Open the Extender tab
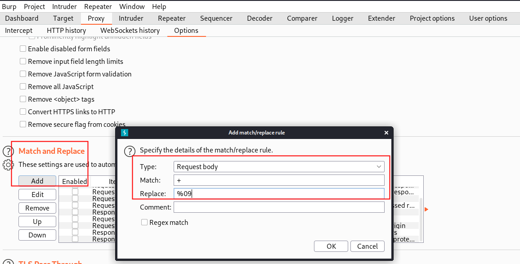This screenshot has height=264, width=520. coord(381,18)
